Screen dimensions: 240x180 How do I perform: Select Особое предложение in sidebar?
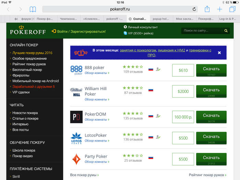[x=29, y=59]
